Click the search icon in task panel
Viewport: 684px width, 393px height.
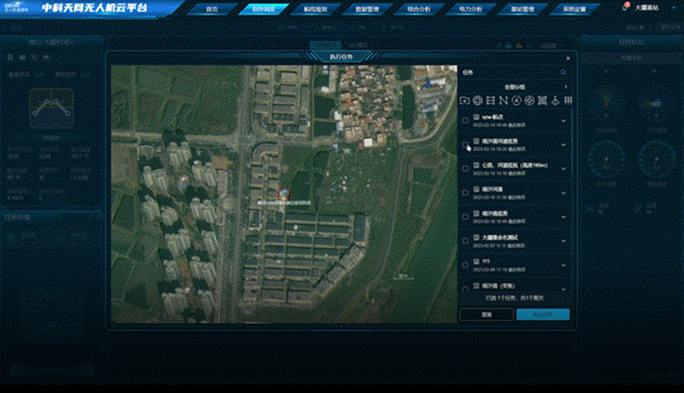(563, 71)
